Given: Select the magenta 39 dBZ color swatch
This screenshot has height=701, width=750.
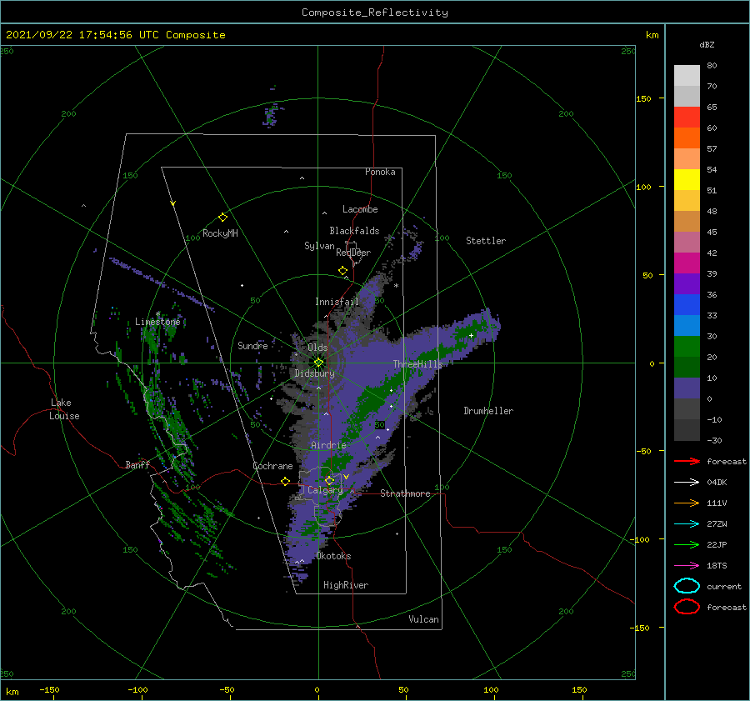Looking at the screenshot, I should click(687, 263).
